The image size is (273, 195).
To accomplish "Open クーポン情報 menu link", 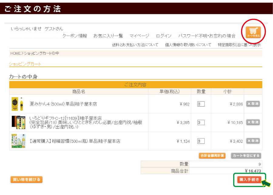I will pyautogui.click(x=75, y=36).
